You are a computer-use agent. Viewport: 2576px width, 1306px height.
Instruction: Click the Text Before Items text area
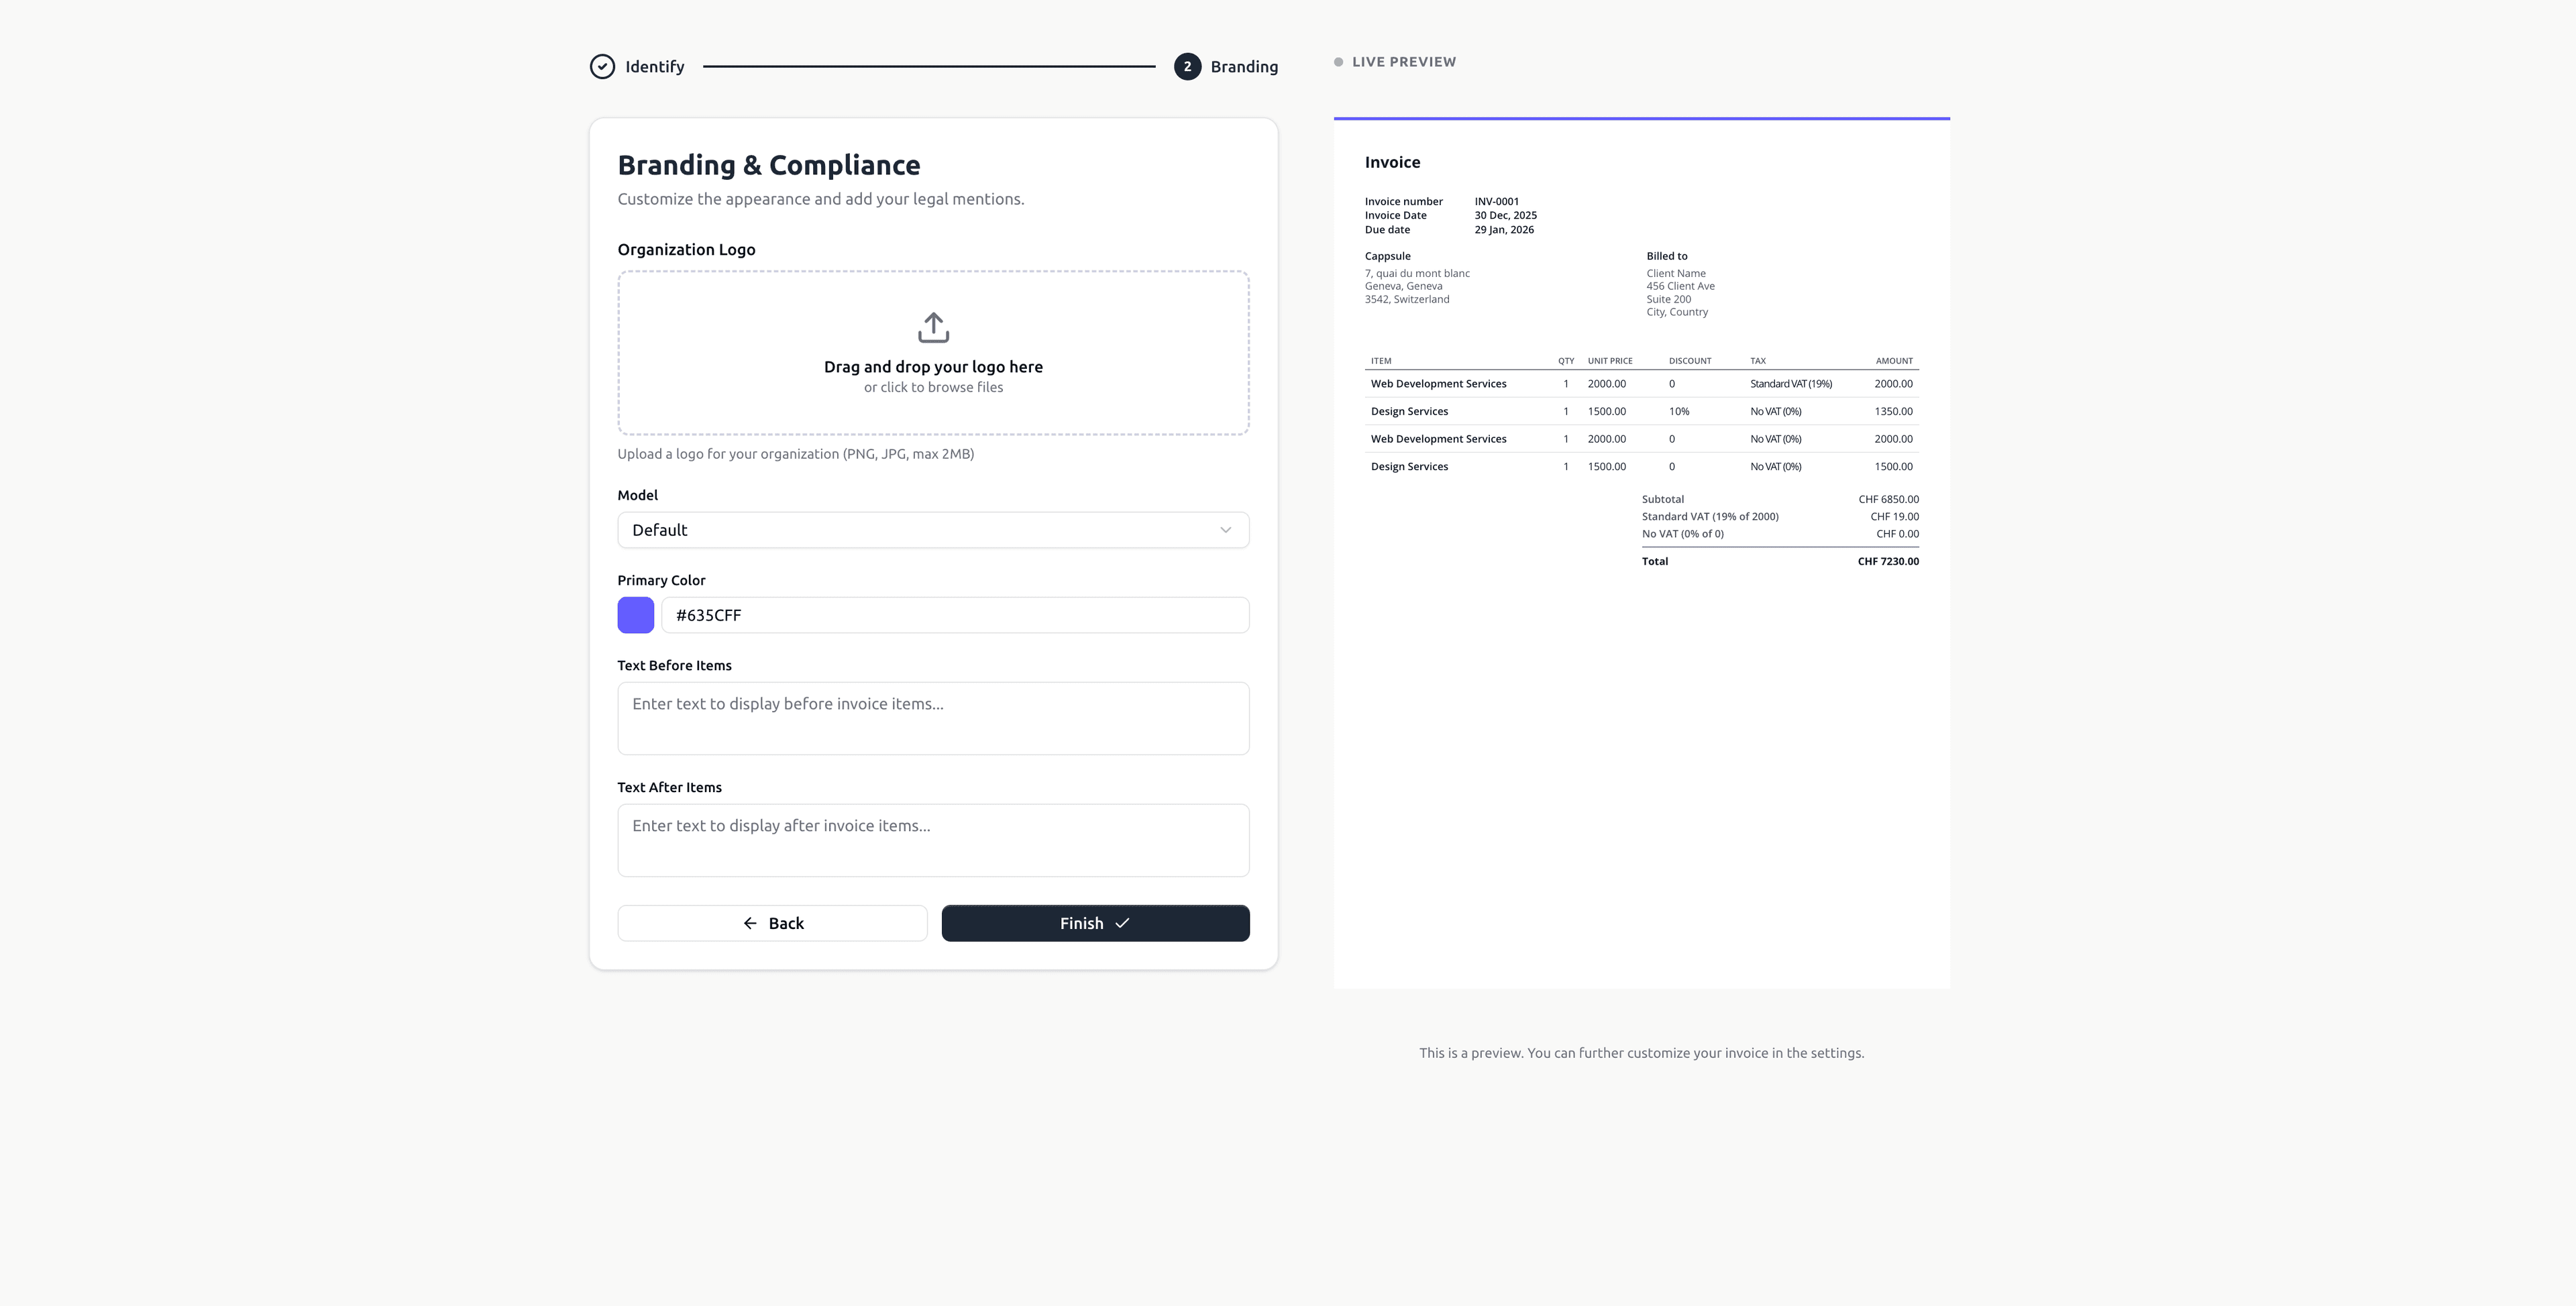pyautogui.click(x=932, y=718)
